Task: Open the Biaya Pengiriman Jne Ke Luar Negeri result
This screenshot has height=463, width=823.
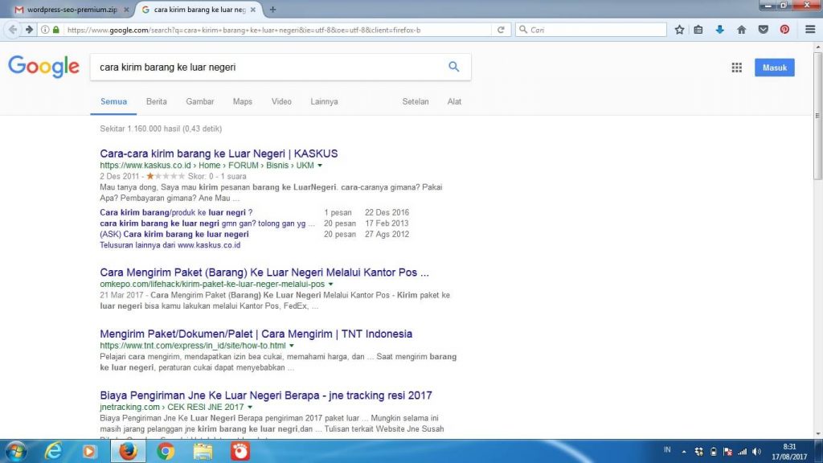Action: click(266, 395)
